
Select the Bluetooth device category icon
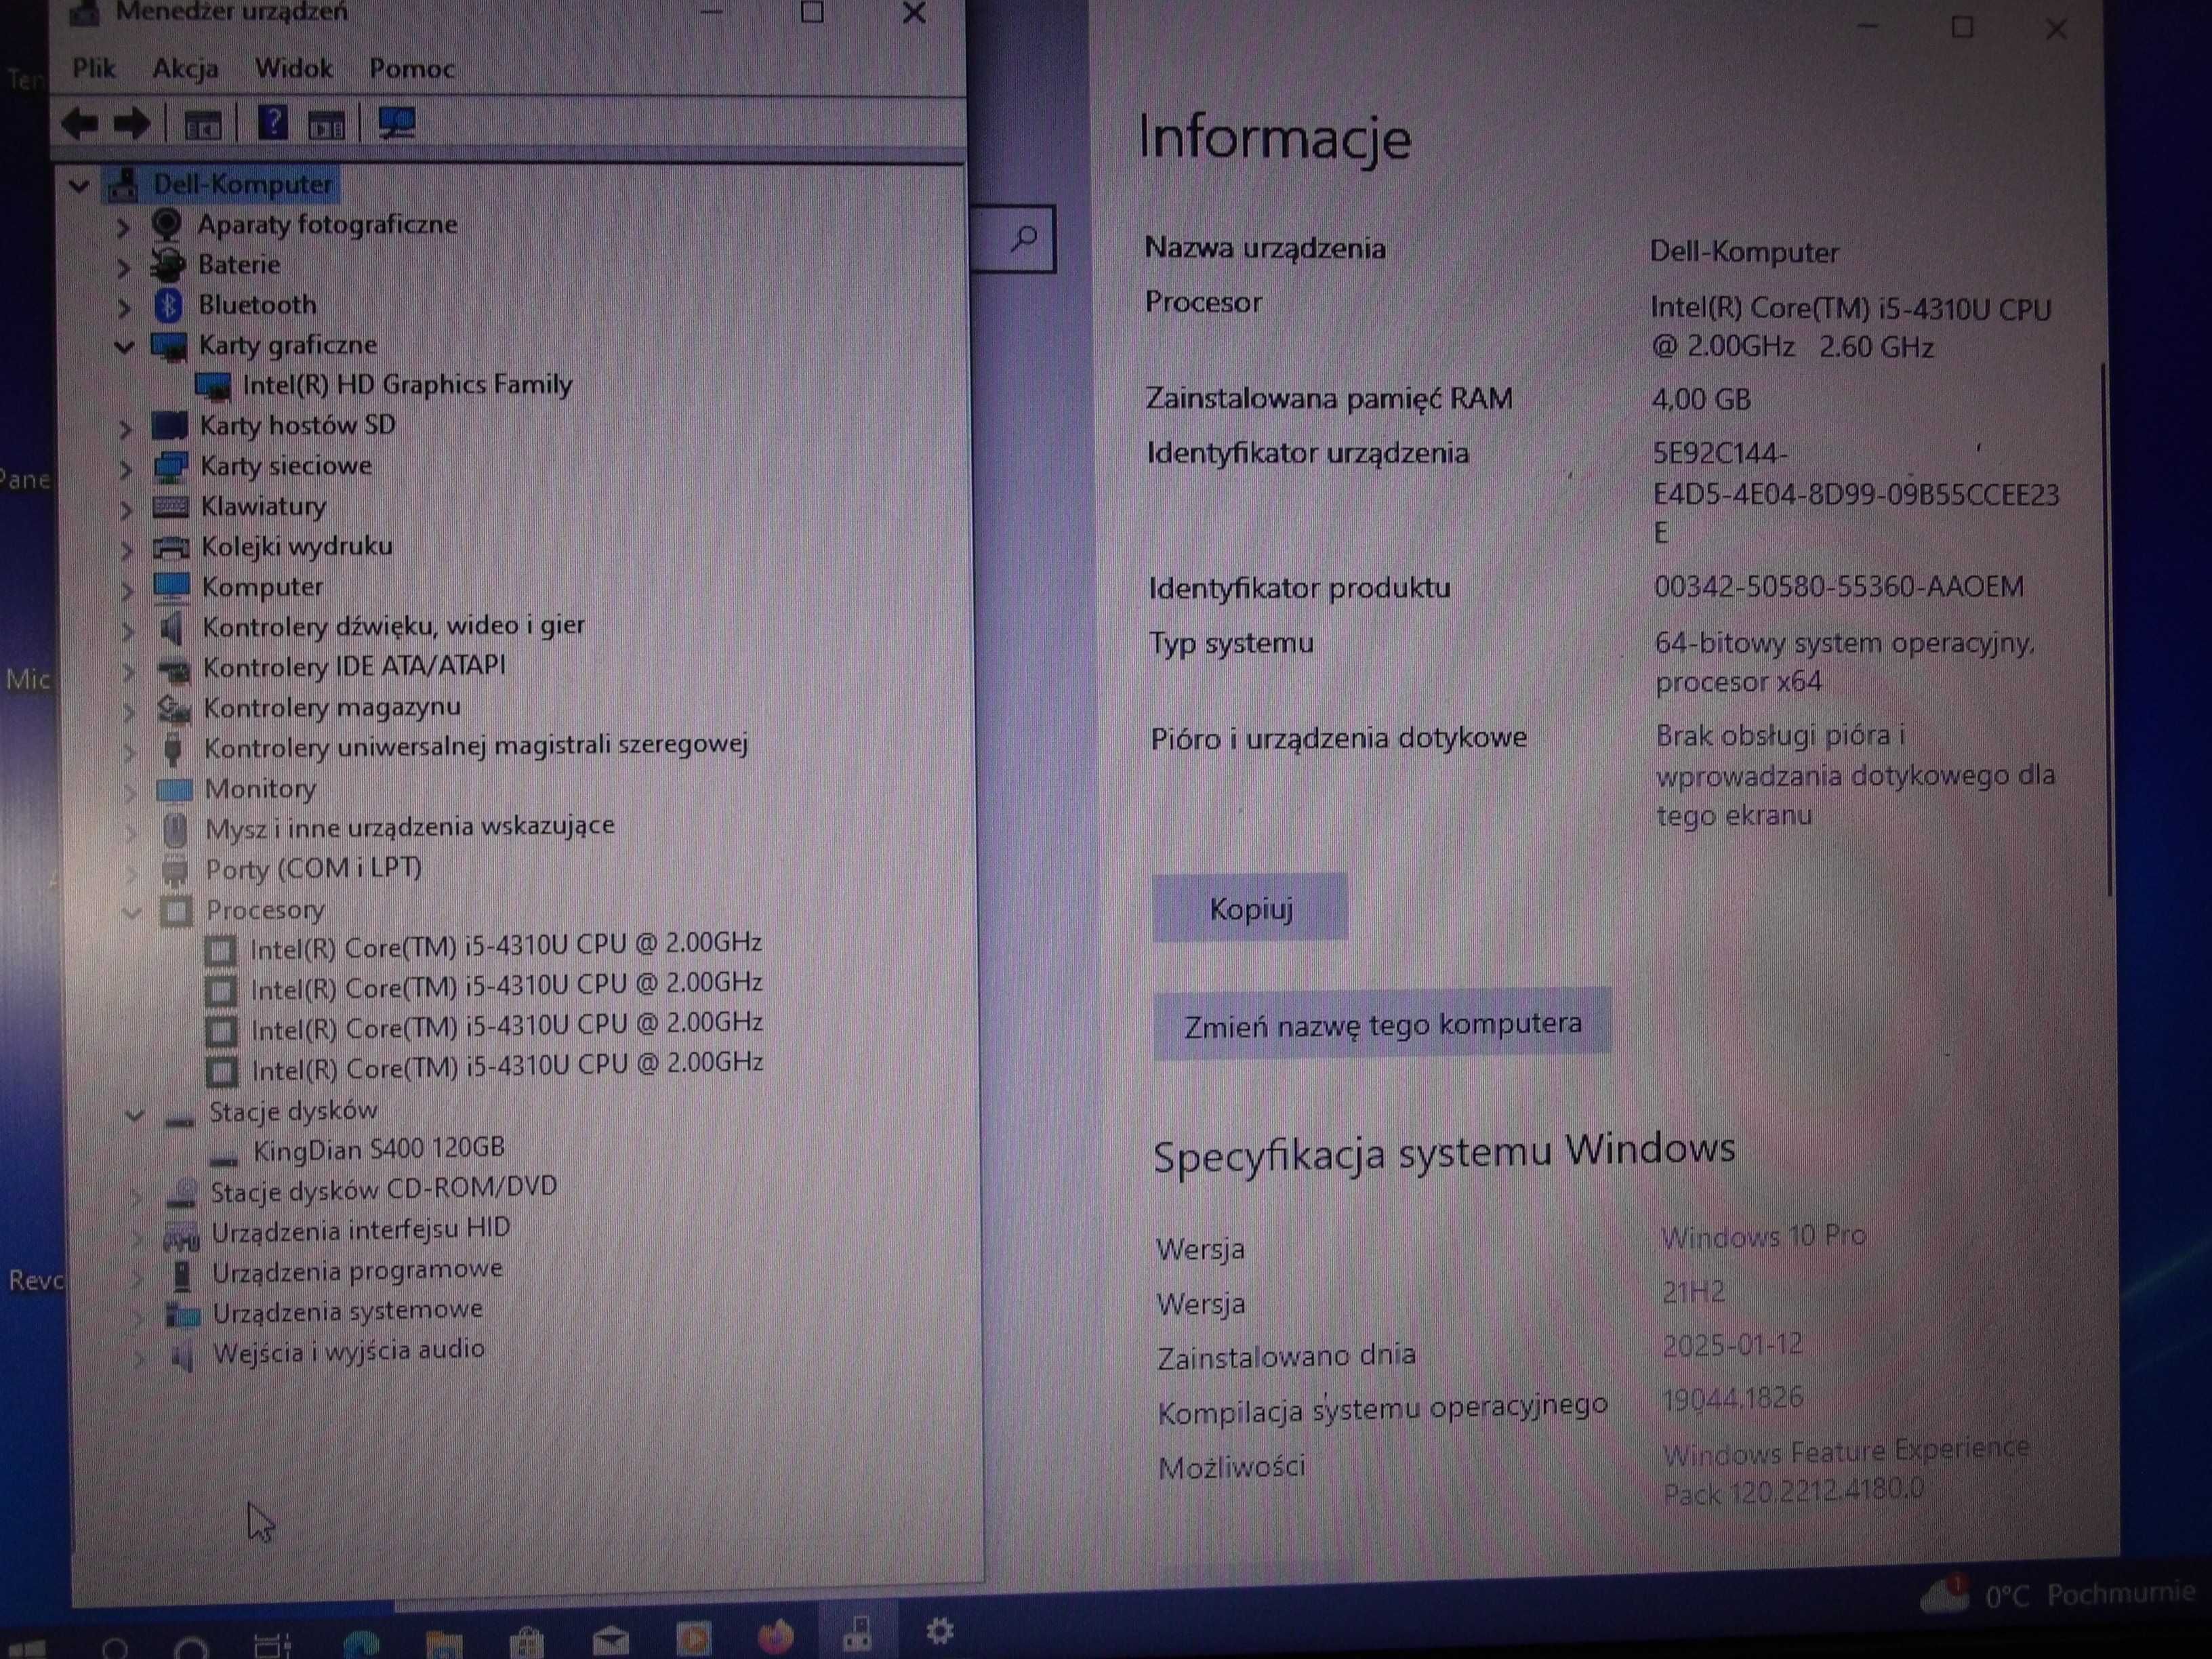click(168, 305)
